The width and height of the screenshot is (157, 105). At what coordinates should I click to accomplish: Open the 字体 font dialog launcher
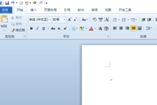point(108,36)
